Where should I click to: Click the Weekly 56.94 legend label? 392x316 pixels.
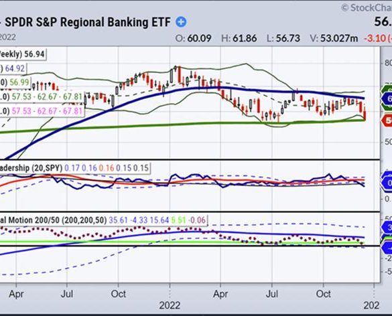pos(22,54)
